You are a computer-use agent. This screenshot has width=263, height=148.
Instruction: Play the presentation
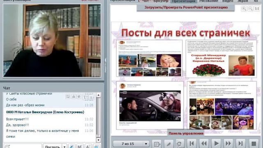[x=217, y=143]
